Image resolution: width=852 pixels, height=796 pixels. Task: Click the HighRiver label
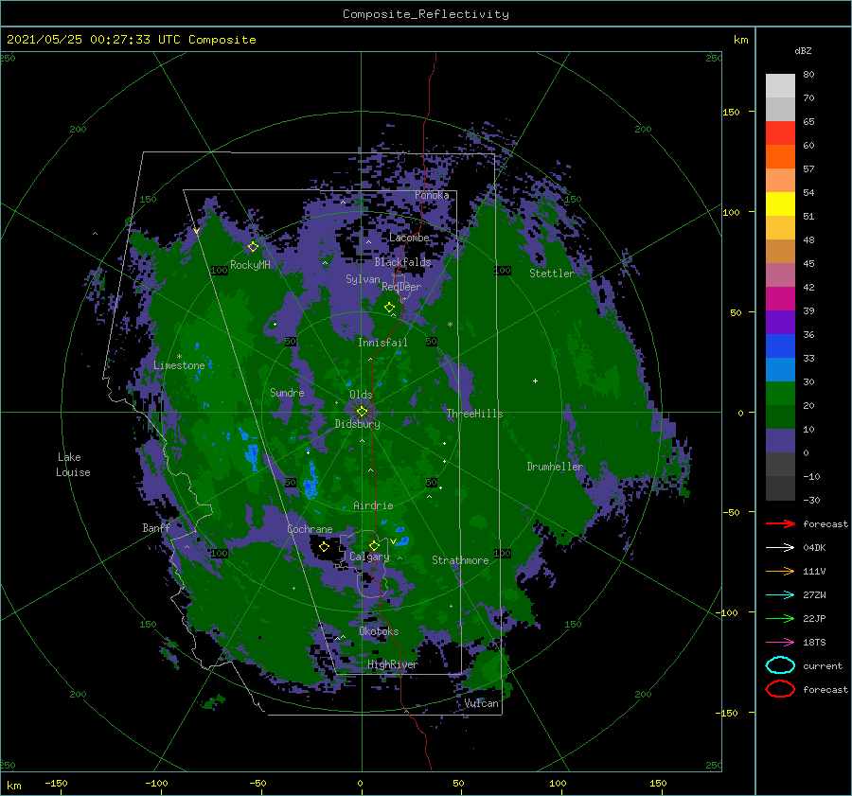[x=392, y=664]
